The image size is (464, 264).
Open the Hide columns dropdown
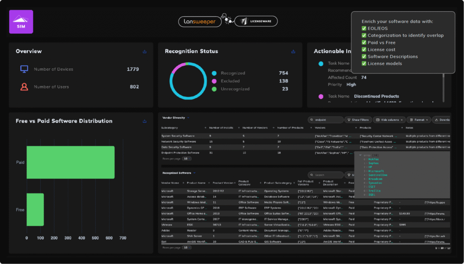tap(389, 120)
